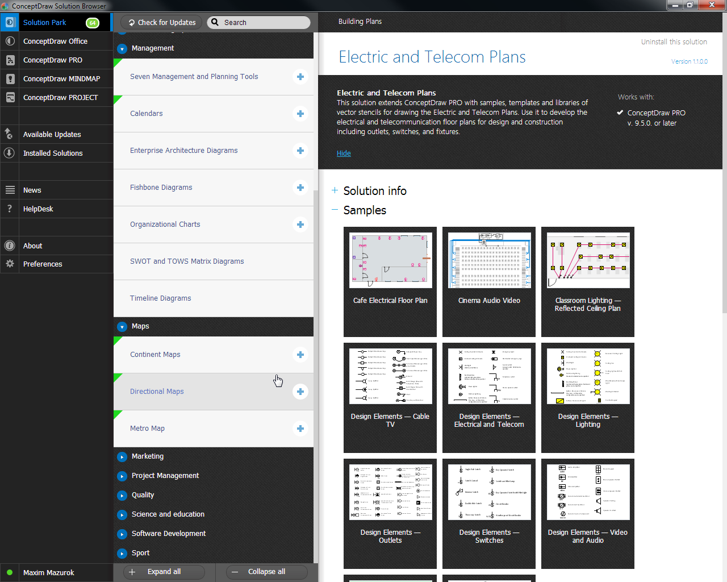Open ConceptDraw Office menu item
This screenshot has width=727, height=582.
pos(57,41)
